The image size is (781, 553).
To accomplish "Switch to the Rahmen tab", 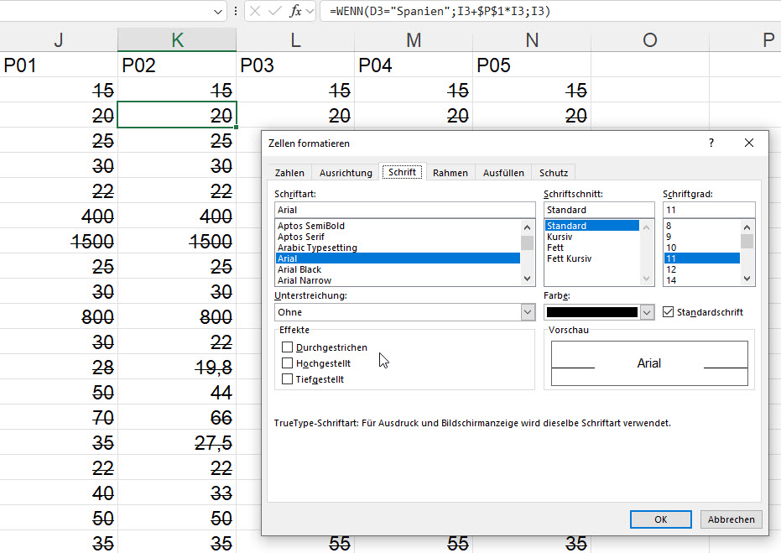I will 450,173.
